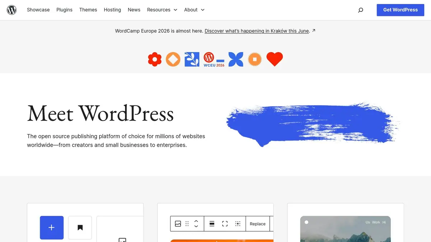Image resolution: width=431 pixels, height=242 pixels.
Task: Go to the Plugins page
Action: coord(64,10)
